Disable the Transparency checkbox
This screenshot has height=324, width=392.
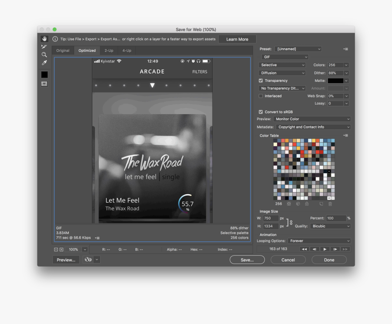[x=261, y=80]
